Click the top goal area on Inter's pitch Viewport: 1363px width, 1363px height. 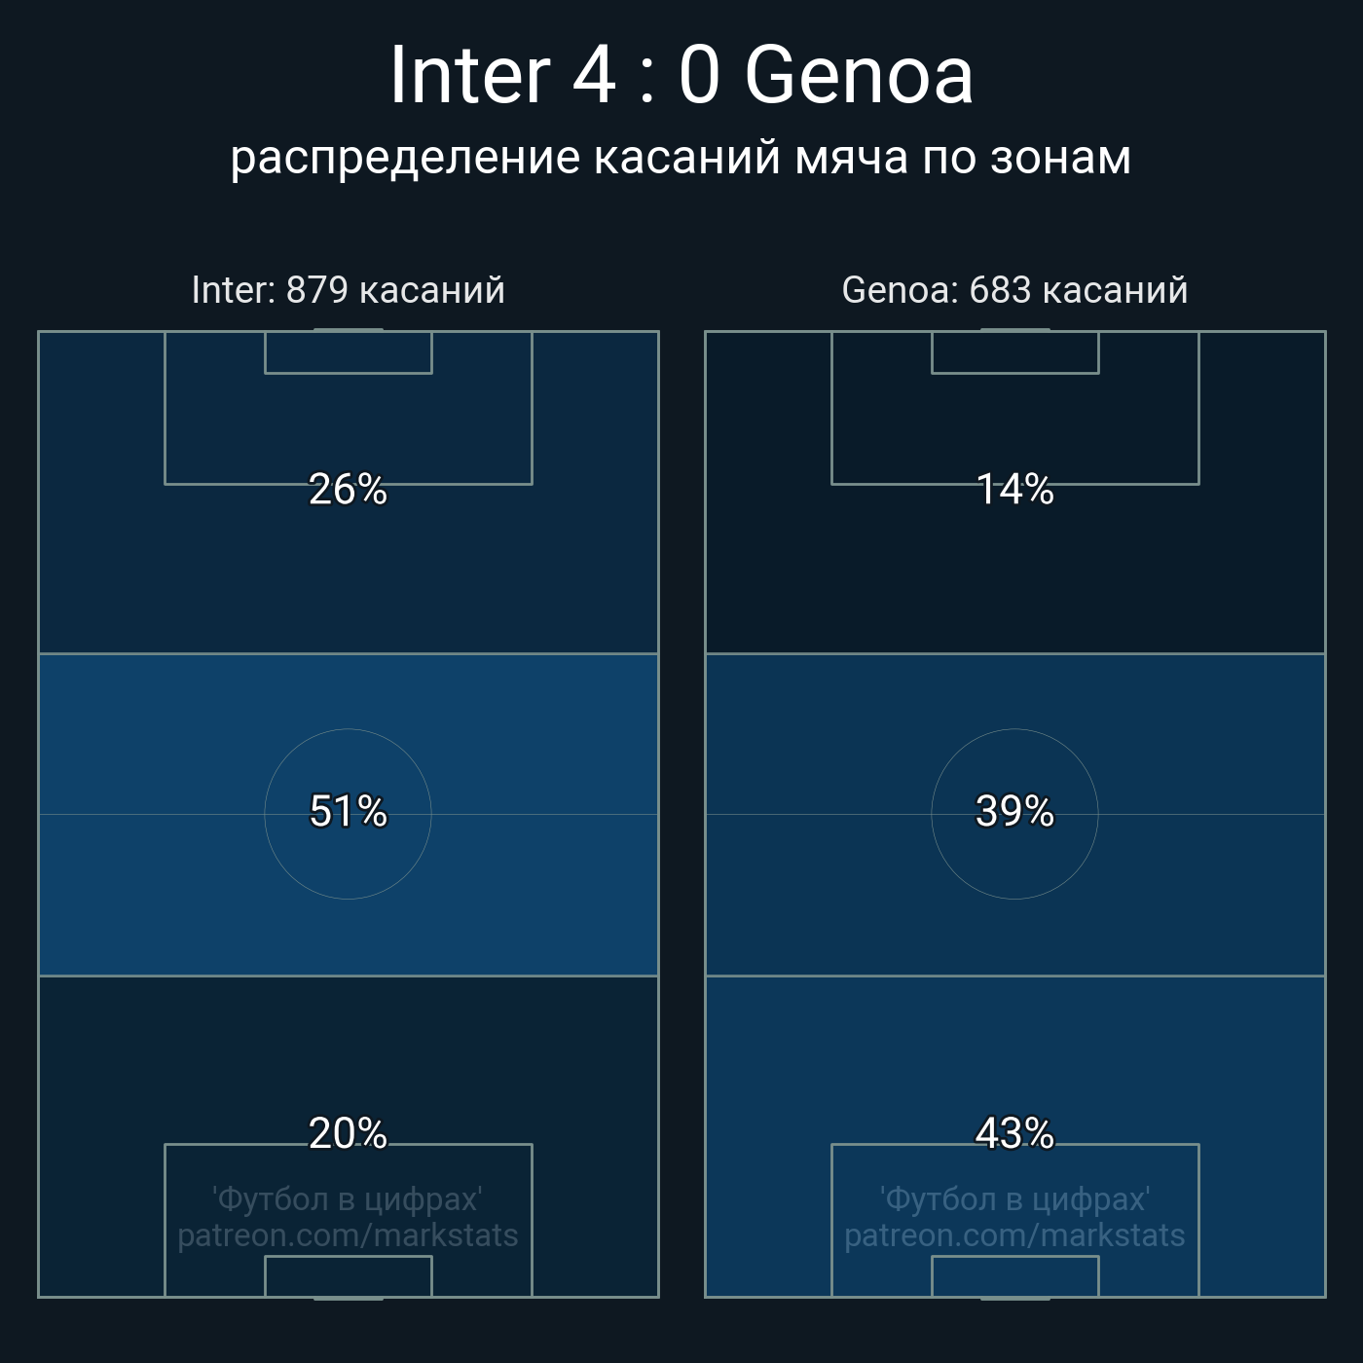pyautogui.click(x=348, y=352)
